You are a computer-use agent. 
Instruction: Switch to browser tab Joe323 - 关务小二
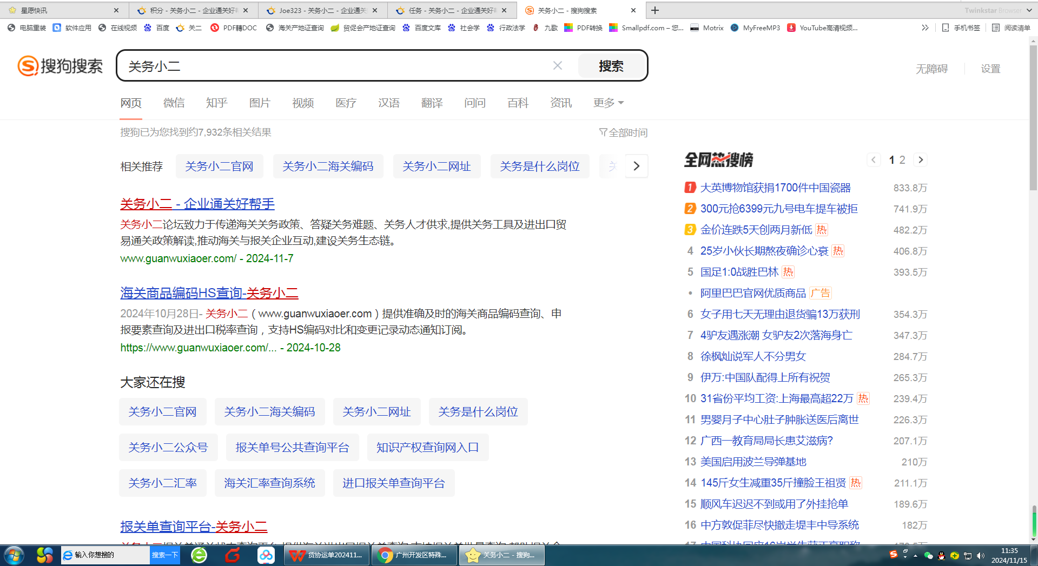[x=322, y=10]
